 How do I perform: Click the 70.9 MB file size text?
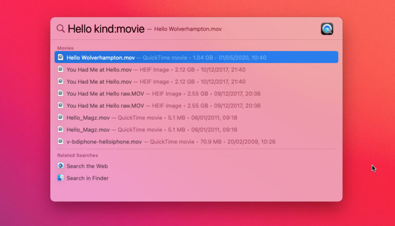211,142
